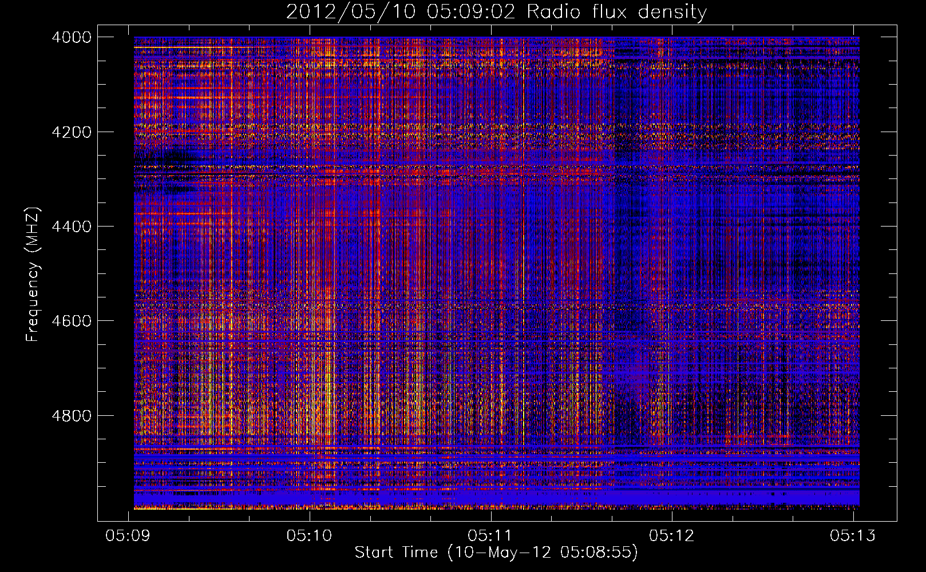Click the 05:10 time tick label
This screenshot has height=572, width=926.
(x=310, y=535)
